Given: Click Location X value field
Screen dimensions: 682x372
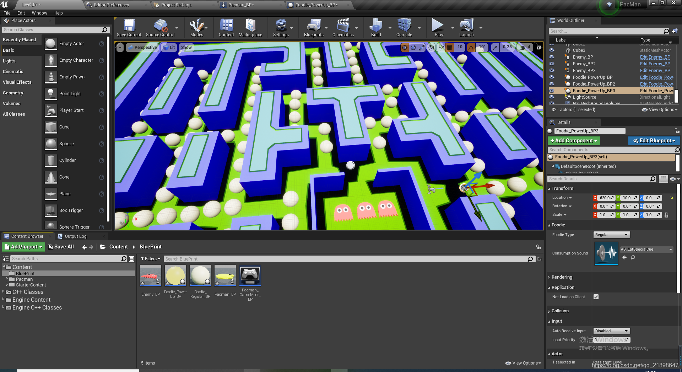Looking at the screenshot, I should (606, 198).
